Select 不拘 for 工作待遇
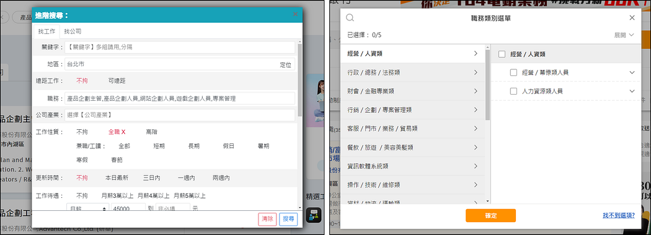This screenshot has height=235, width=651. pos(82,195)
